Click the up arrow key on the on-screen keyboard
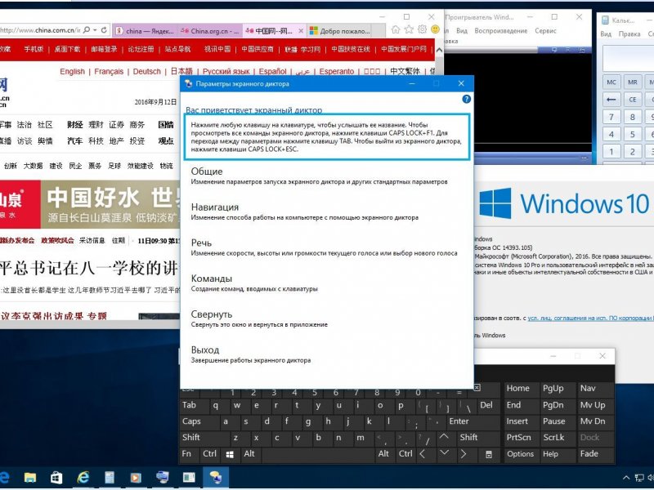The height and width of the screenshot is (490, 654). (x=444, y=437)
